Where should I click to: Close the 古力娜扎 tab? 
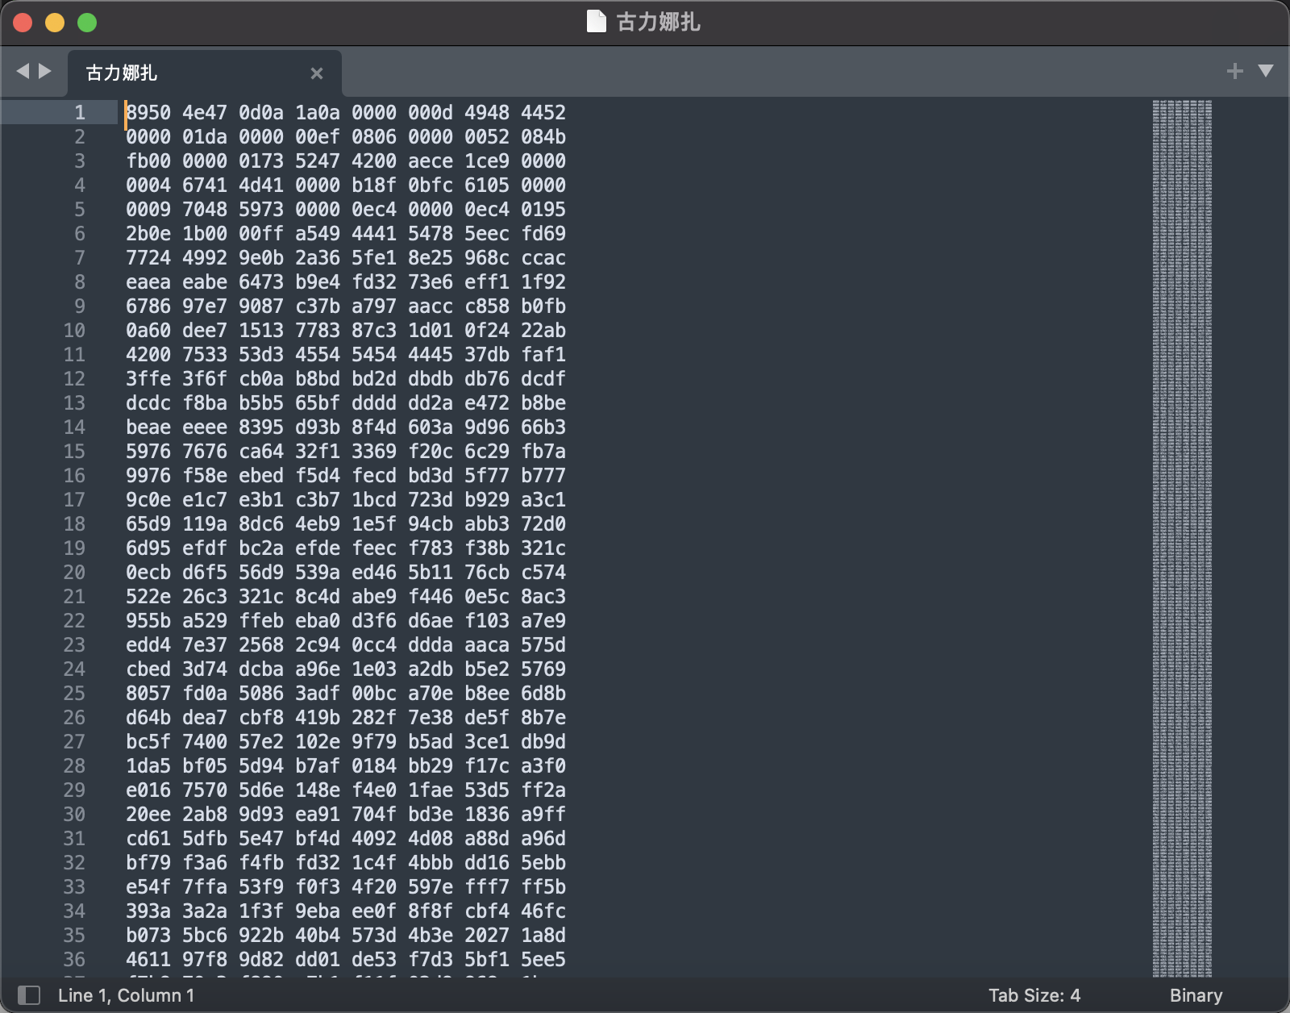click(x=317, y=73)
